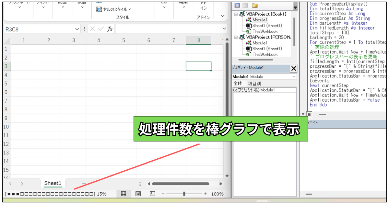Click the fx insert function icon
This screenshot has height=204, width=389.
pos(110,29)
